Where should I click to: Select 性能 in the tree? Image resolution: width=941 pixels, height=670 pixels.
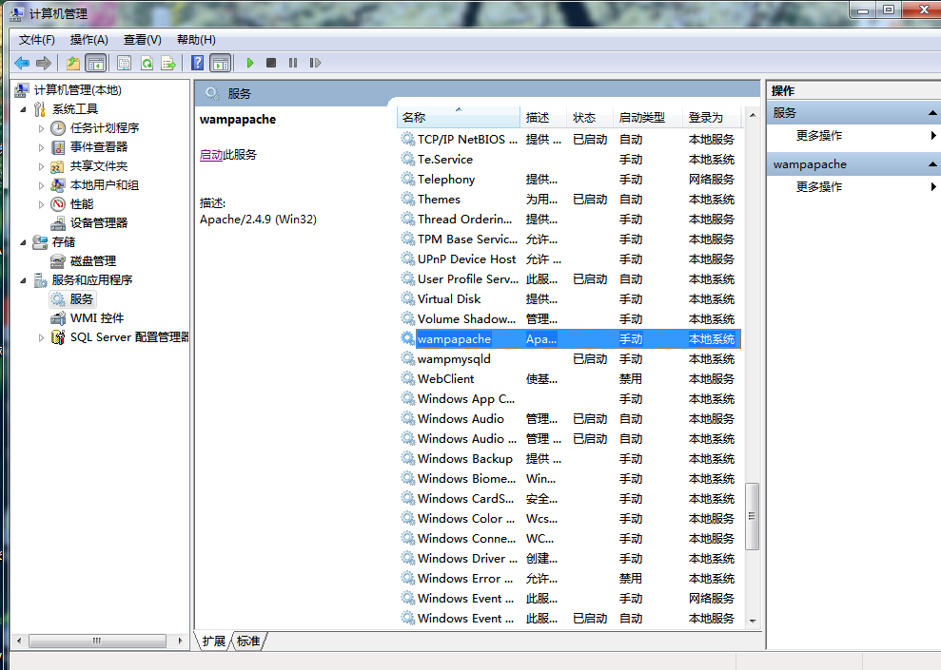coord(82,204)
